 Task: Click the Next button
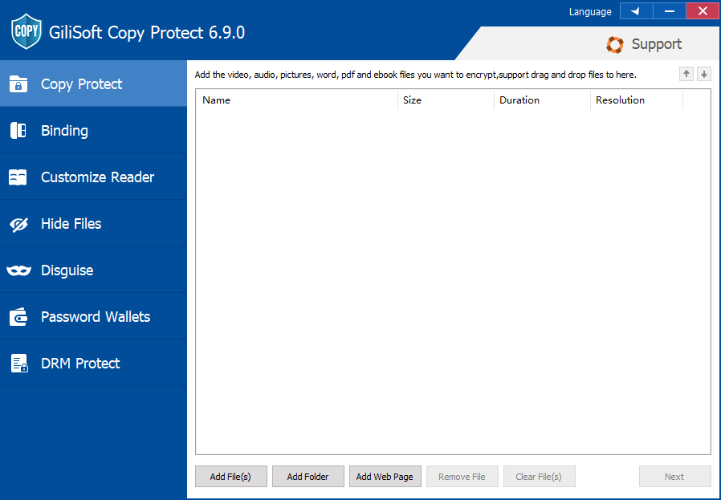(x=674, y=477)
